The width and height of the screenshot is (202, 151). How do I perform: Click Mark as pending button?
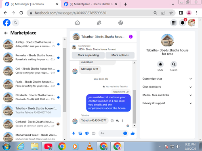88,55
